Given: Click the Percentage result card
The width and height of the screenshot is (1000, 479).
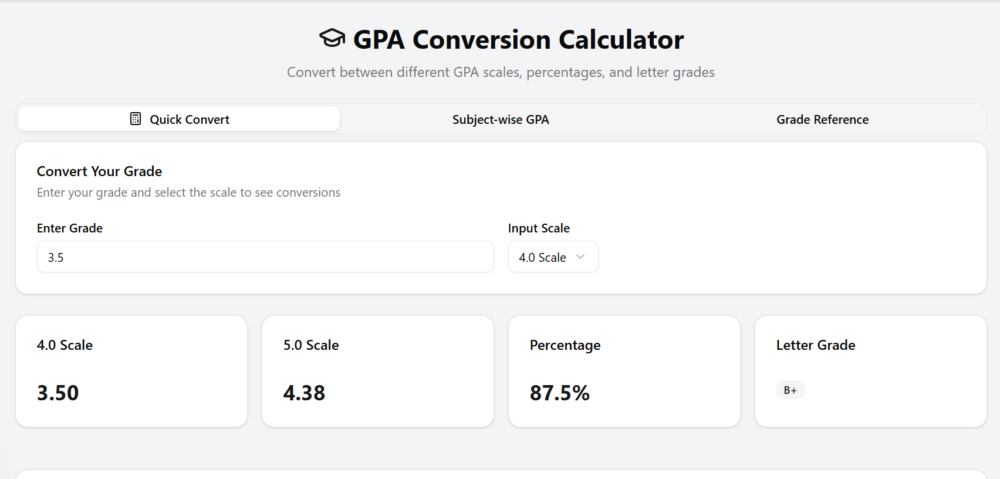Looking at the screenshot, I should coord(624,371).
